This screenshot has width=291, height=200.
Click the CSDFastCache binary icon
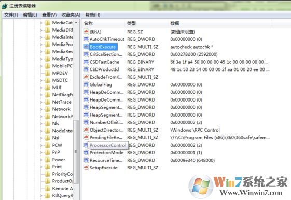tap(86, 62)
